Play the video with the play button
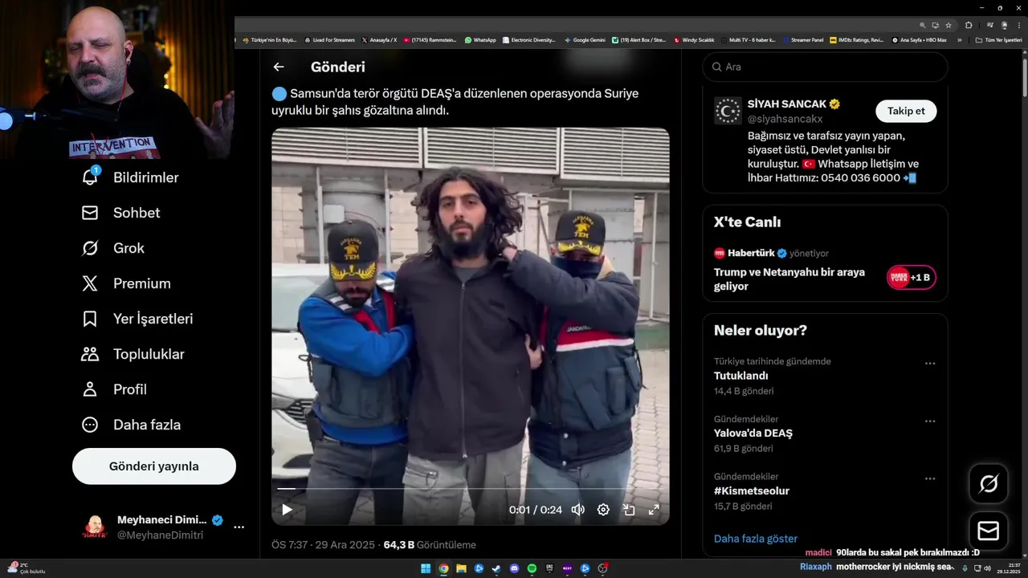Viewport: 1028px width, 578px height. pyautogui.click(x=287, y=510)
